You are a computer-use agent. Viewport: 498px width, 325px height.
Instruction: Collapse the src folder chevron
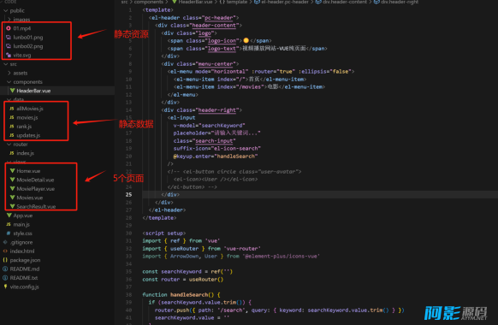click(5, 64)
